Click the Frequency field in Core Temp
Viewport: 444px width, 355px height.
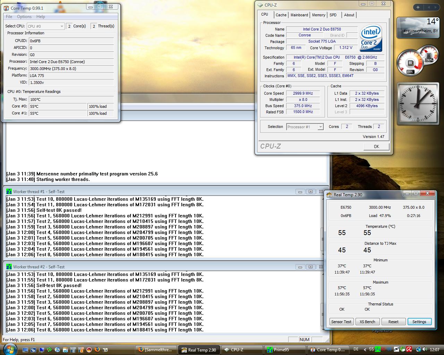pos(71,69)
